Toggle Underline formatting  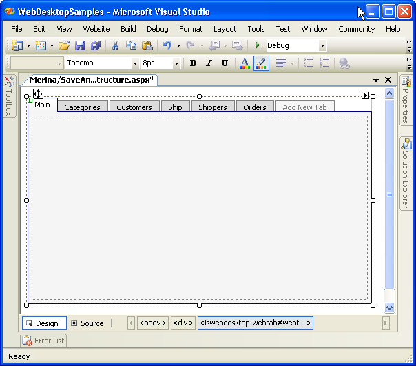(225, 63)
